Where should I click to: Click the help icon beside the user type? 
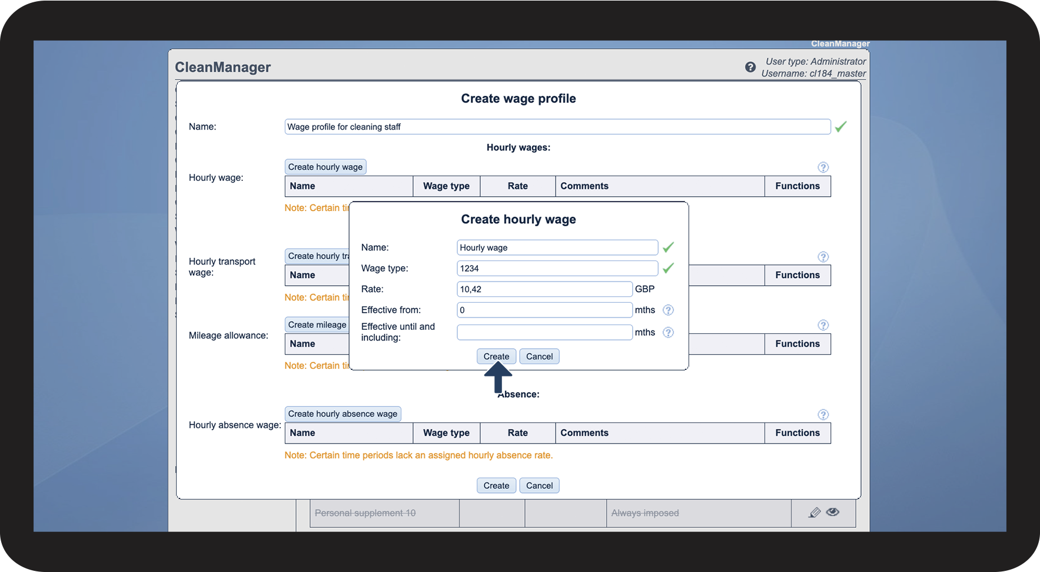click(750, 67)
